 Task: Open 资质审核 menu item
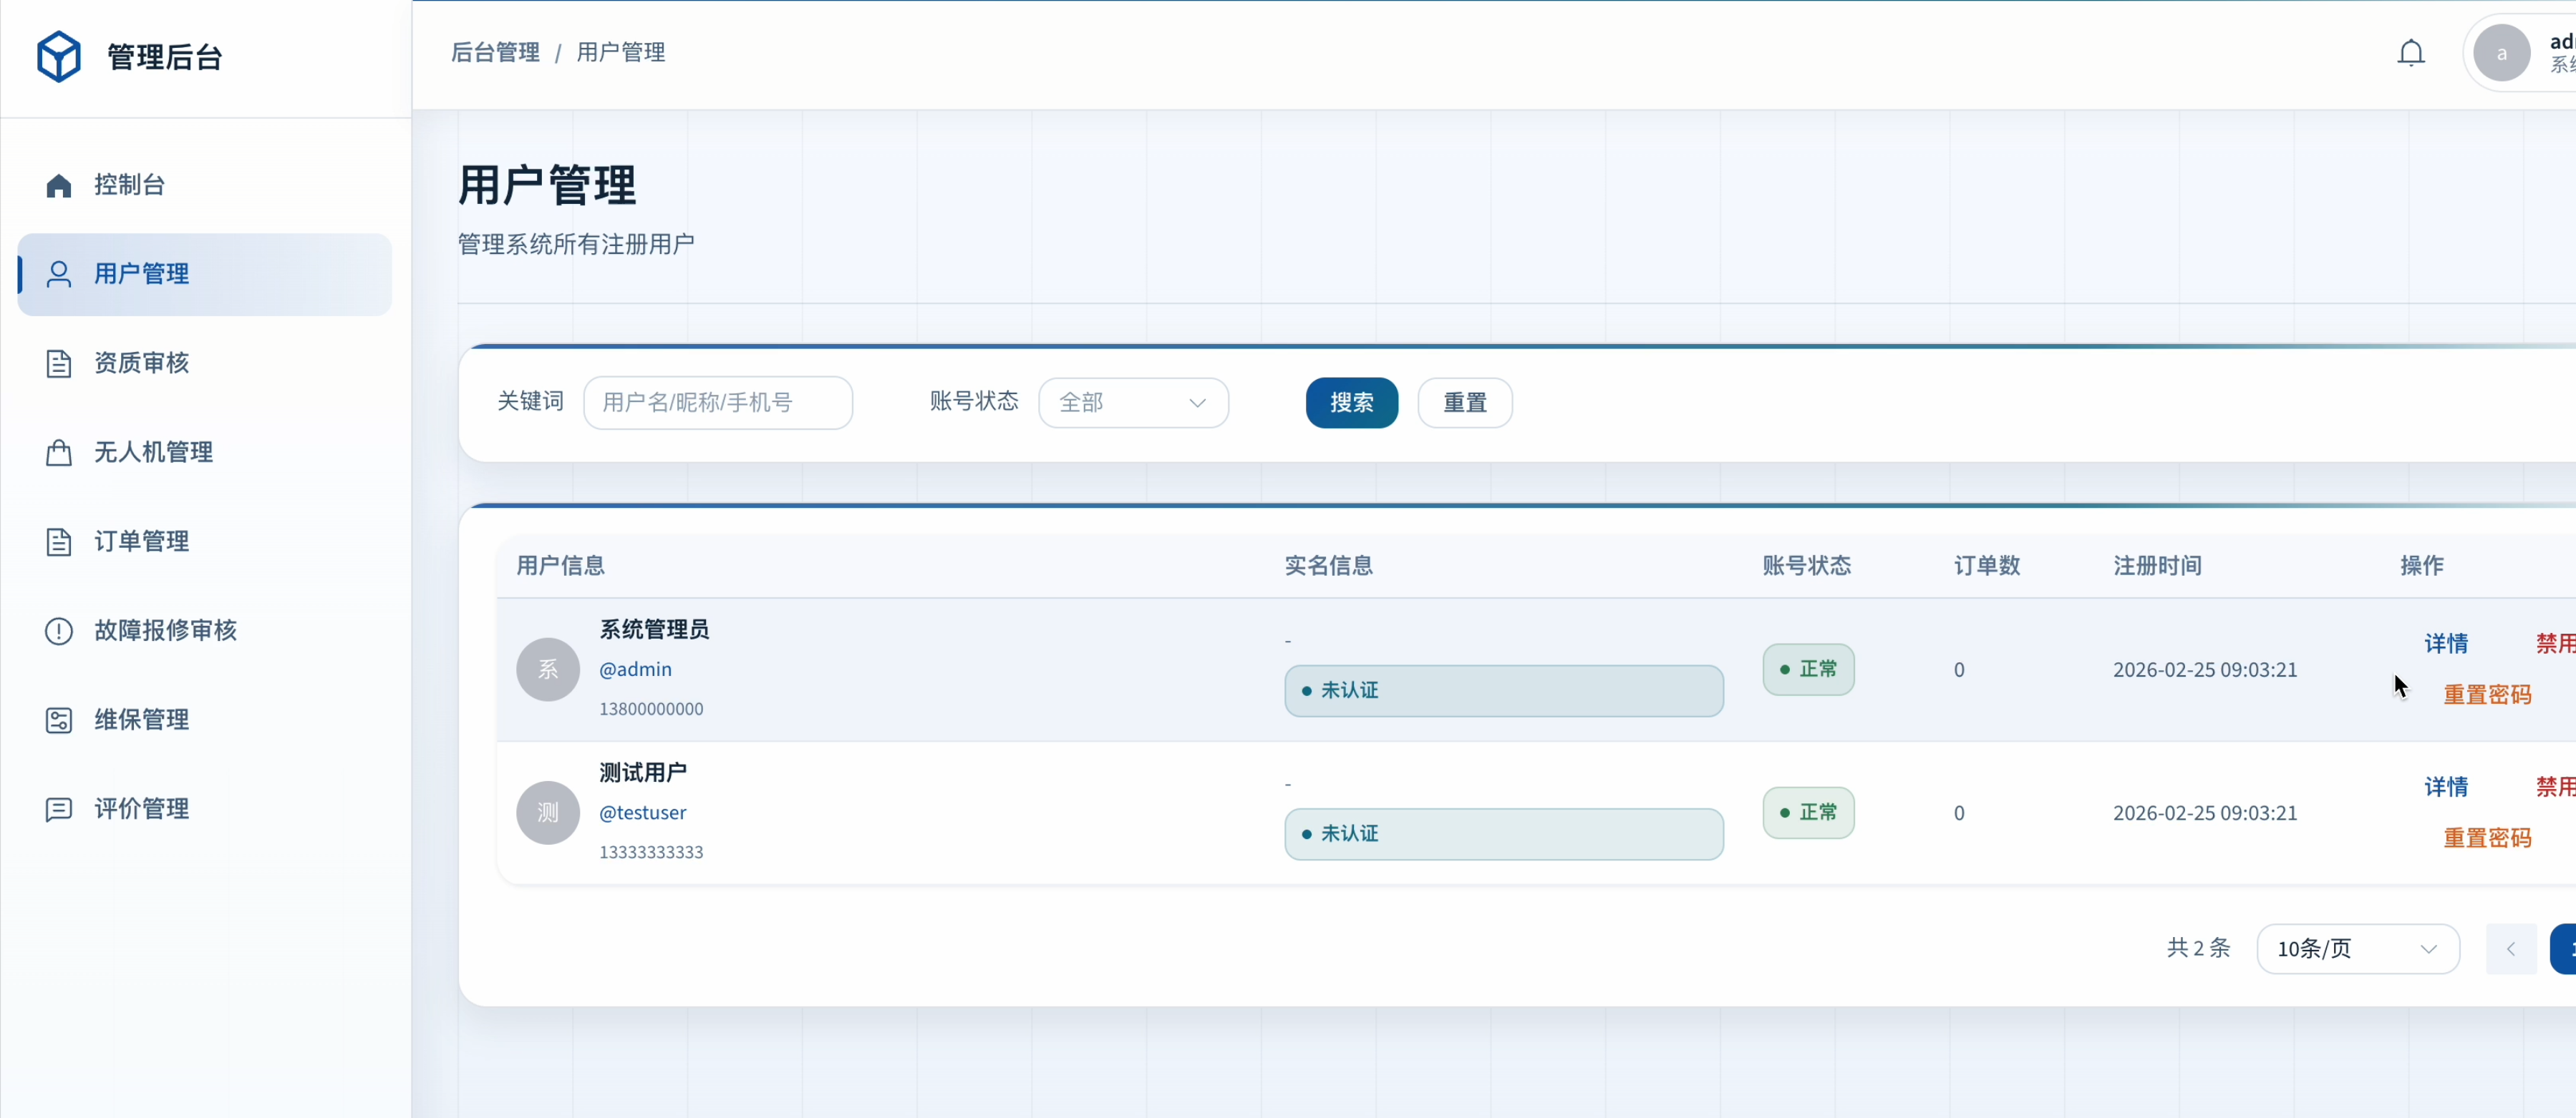[205, 363]
